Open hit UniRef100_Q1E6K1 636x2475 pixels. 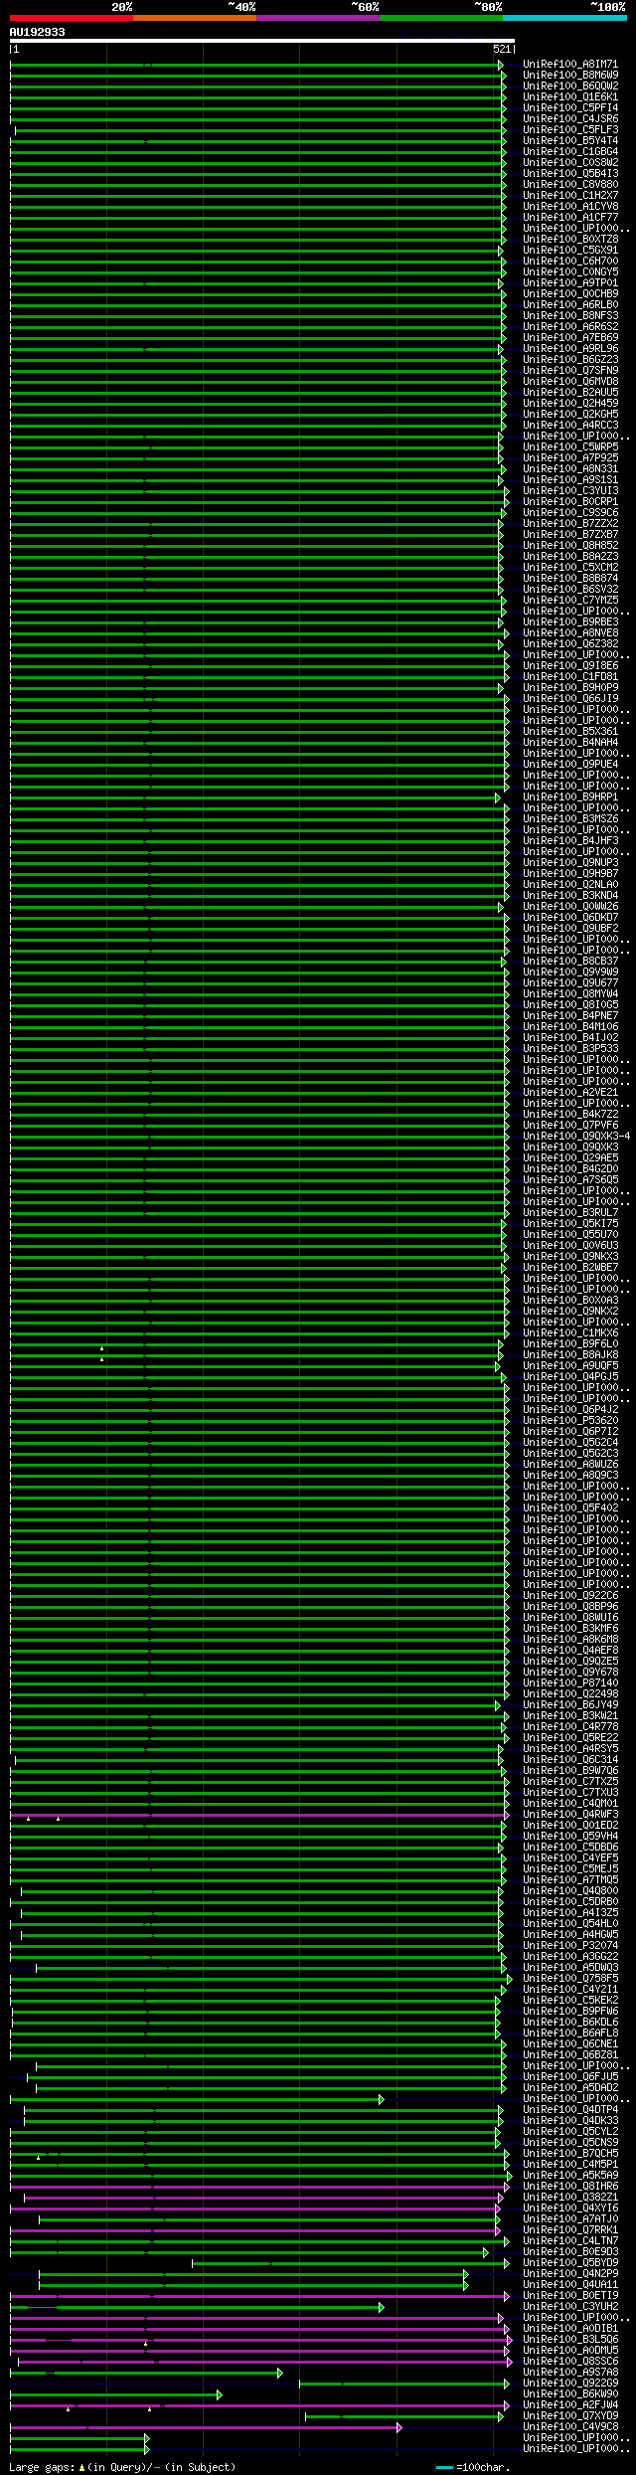(x=570, y=97)
